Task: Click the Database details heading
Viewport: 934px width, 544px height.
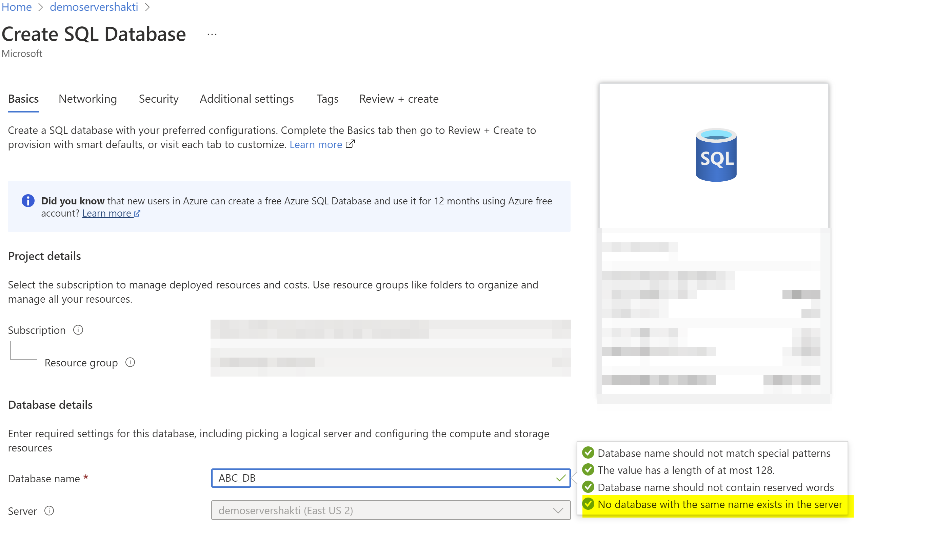Action: [x=51, y=405]
